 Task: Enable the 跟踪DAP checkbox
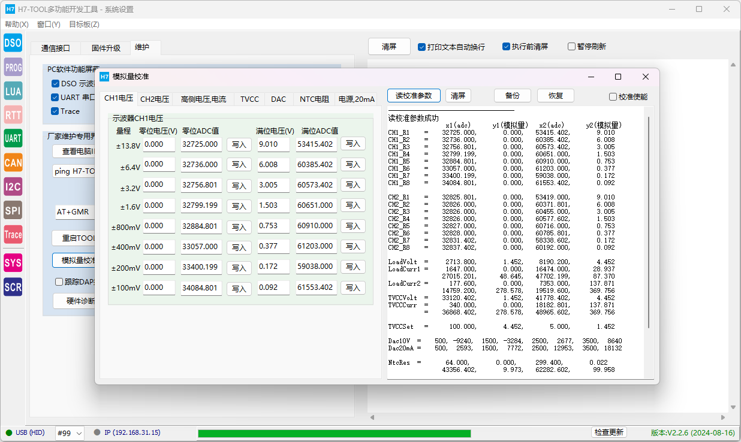pos(59,281)
